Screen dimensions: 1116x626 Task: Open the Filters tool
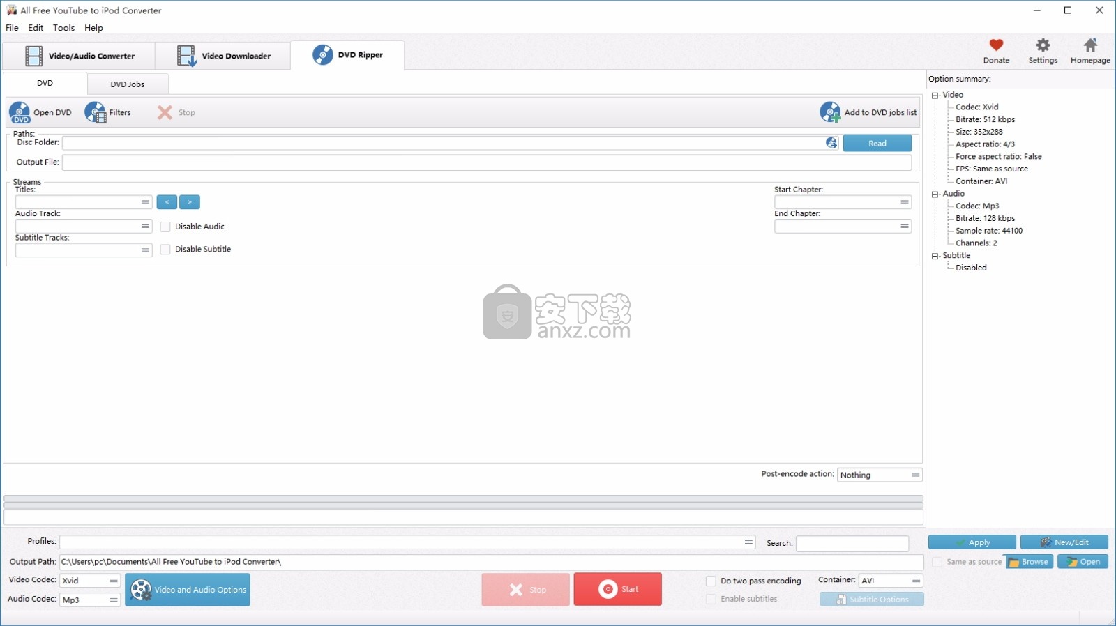(107, 112)
